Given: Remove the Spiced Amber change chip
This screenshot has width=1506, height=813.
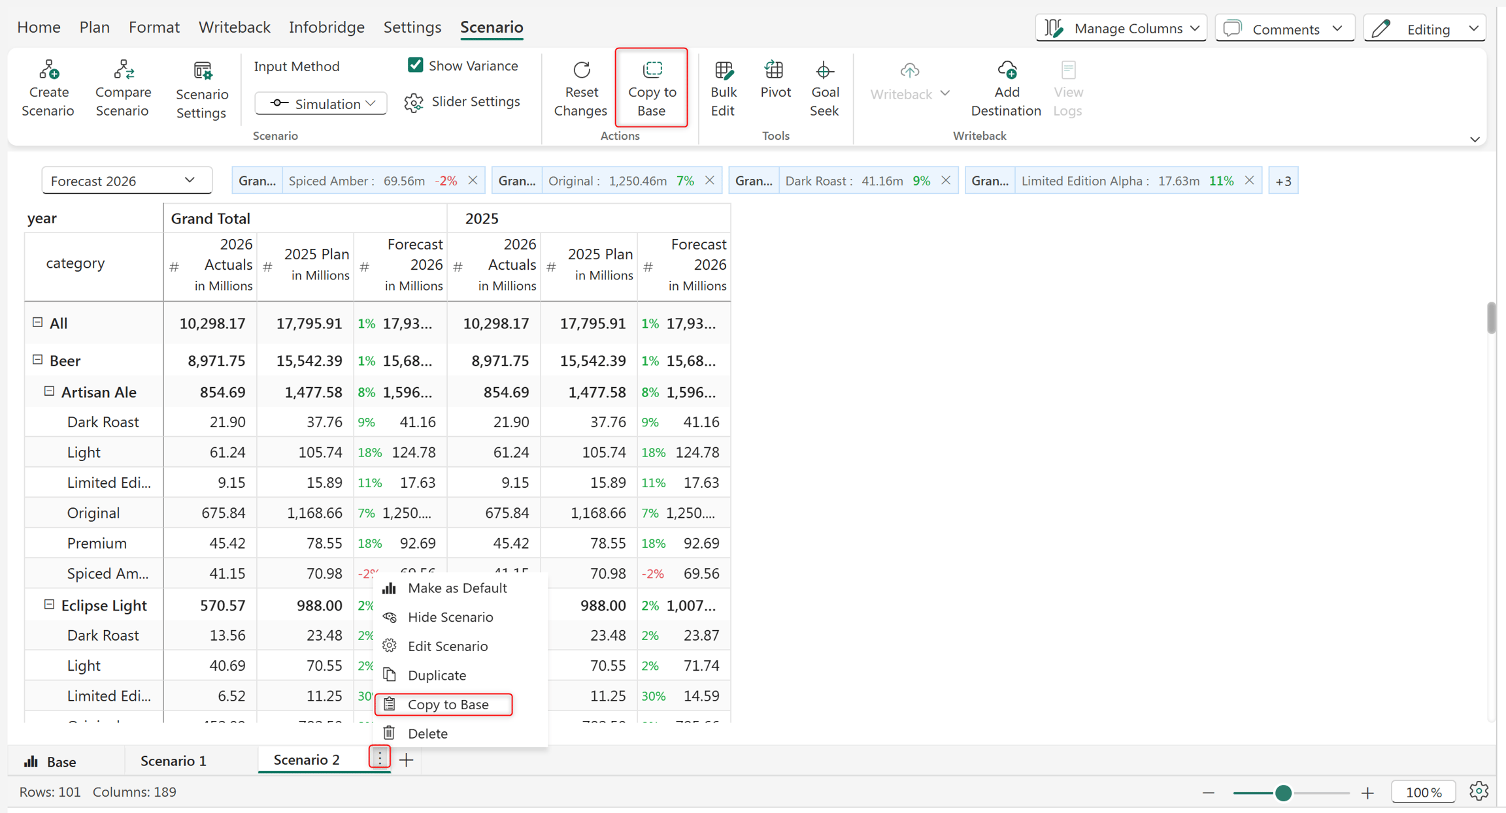Looking at the screenshot, I should [x=473, y=181].
